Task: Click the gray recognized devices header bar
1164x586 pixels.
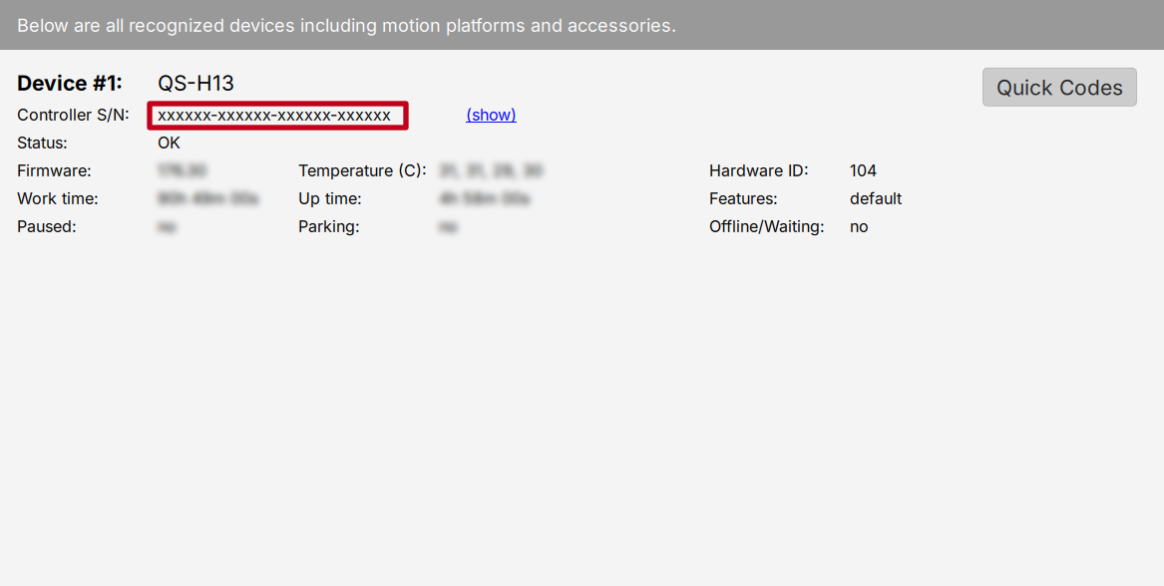Action: (x=582, y=25)
